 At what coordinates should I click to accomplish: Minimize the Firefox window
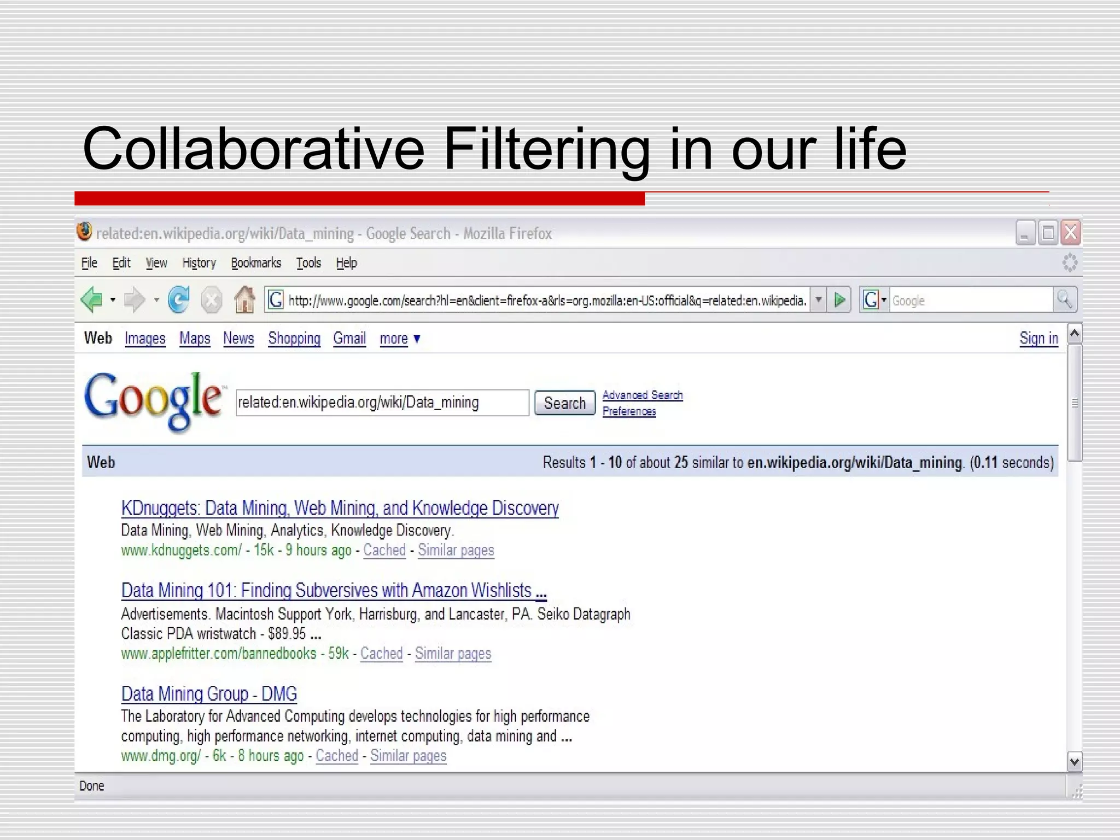(1025, 232)
